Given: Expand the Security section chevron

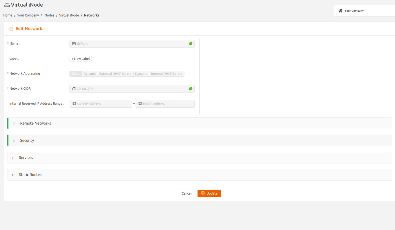Looking at the screenshot, I should pyautogui.click(x=14, y=141).
